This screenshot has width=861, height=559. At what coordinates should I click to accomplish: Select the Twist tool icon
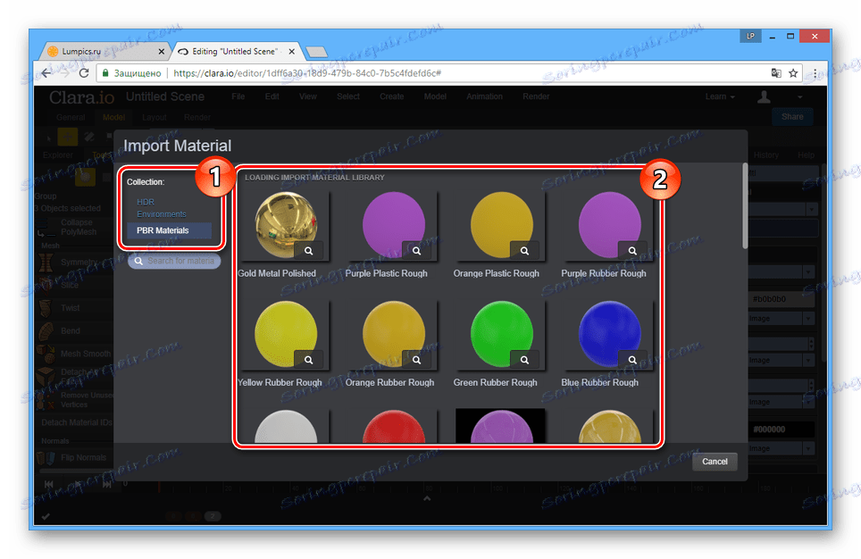(46, 308)
